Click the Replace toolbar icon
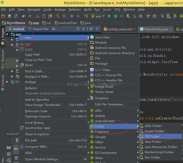Viewport: 183px width, 163px height. coord(64,16)
